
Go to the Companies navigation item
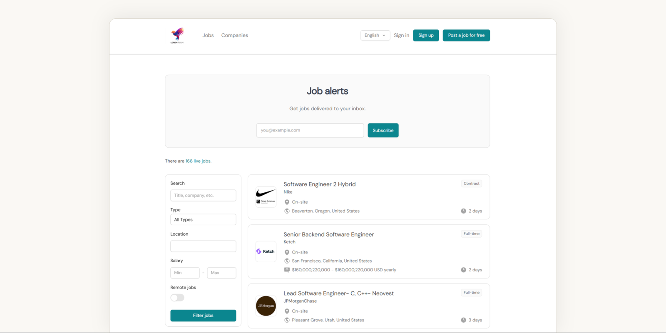click(x=234, y=35)
